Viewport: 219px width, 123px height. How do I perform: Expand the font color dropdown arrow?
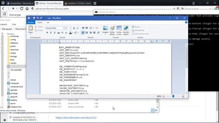[x=73, y=33]
